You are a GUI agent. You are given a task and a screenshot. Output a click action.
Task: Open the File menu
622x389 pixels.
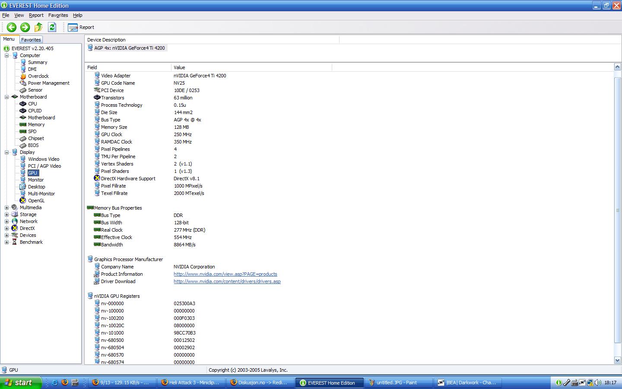coord(6,15)
